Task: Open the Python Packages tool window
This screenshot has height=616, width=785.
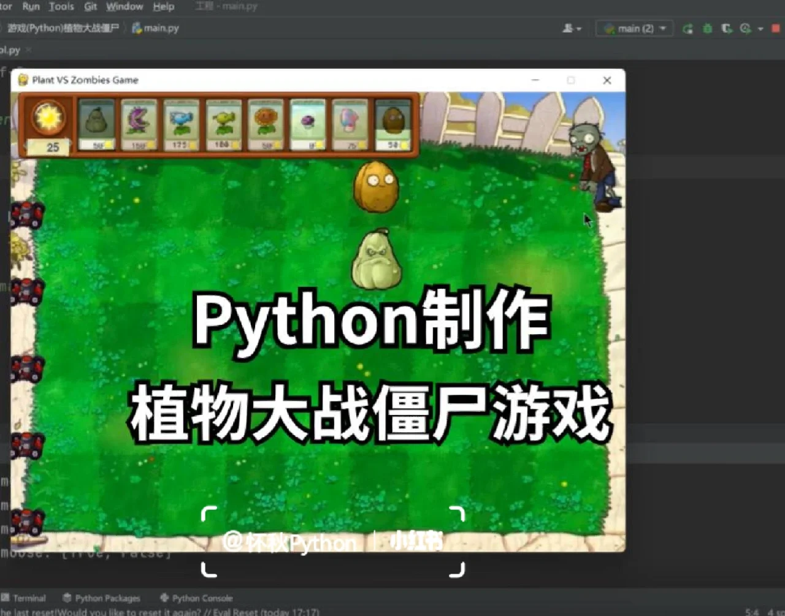Action: 102,598
